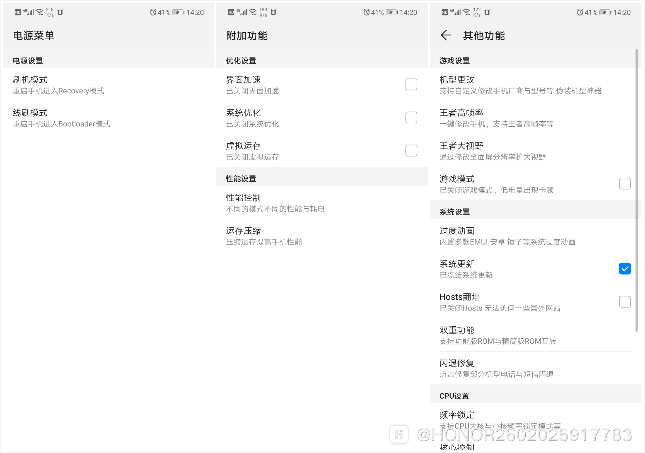
Task: Tap the alarm icon in the 电源菜单 status bar
Action: 153,12
